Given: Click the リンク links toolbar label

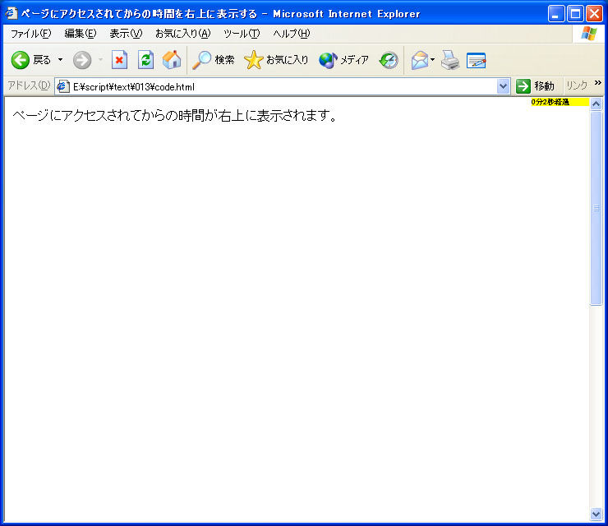Looking at the screenshot, I should coord(577,85).
